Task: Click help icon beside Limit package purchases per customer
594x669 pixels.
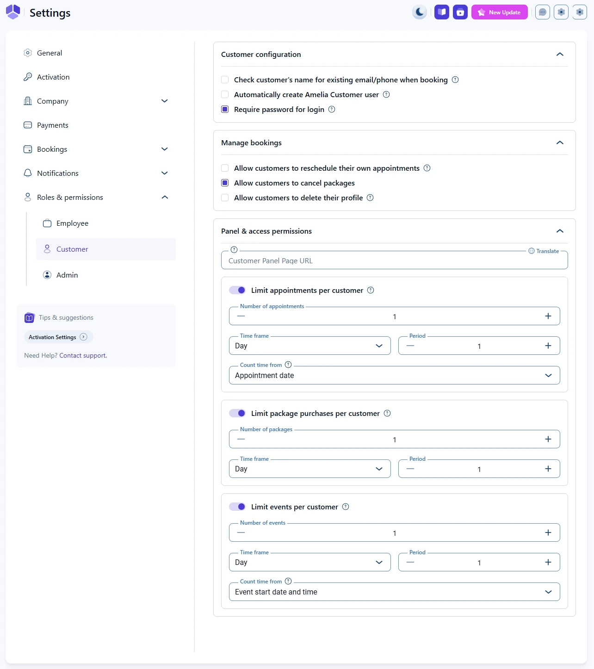Action: [387, 414]
